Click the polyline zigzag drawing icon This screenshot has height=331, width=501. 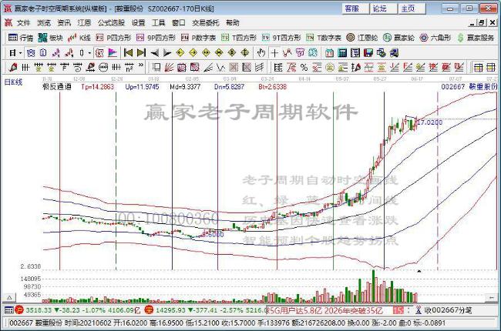[x=220, y=67]
